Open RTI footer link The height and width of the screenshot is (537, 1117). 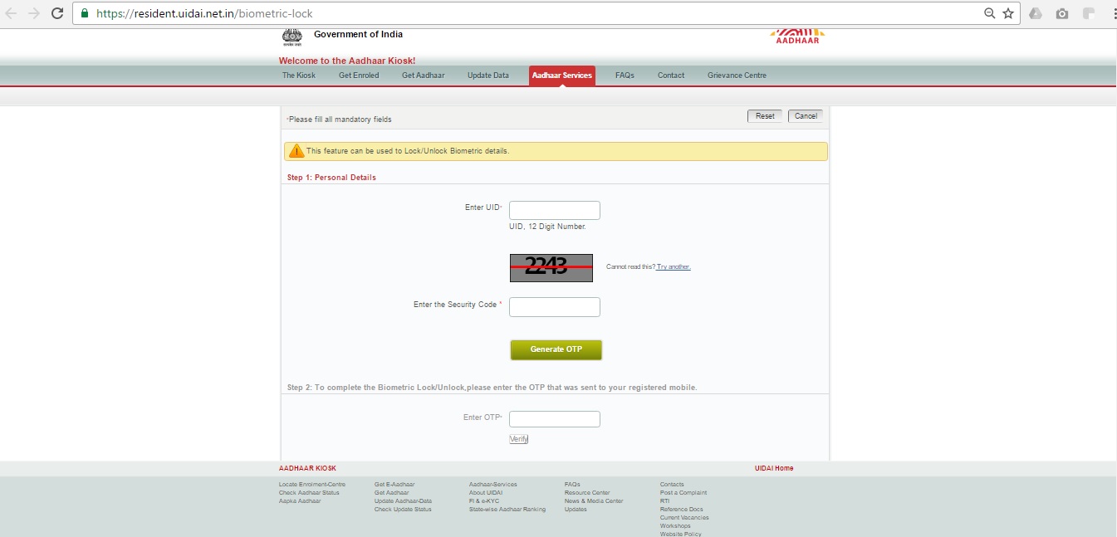click(664, 500)
